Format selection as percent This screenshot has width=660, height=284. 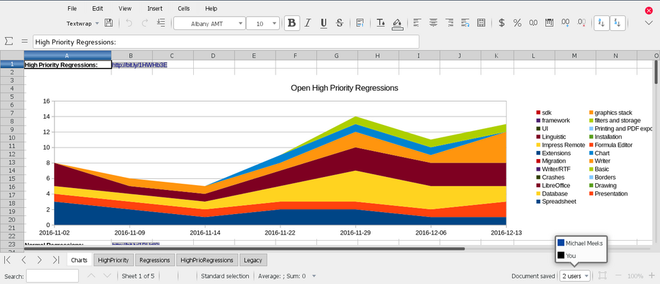(517, 23)
